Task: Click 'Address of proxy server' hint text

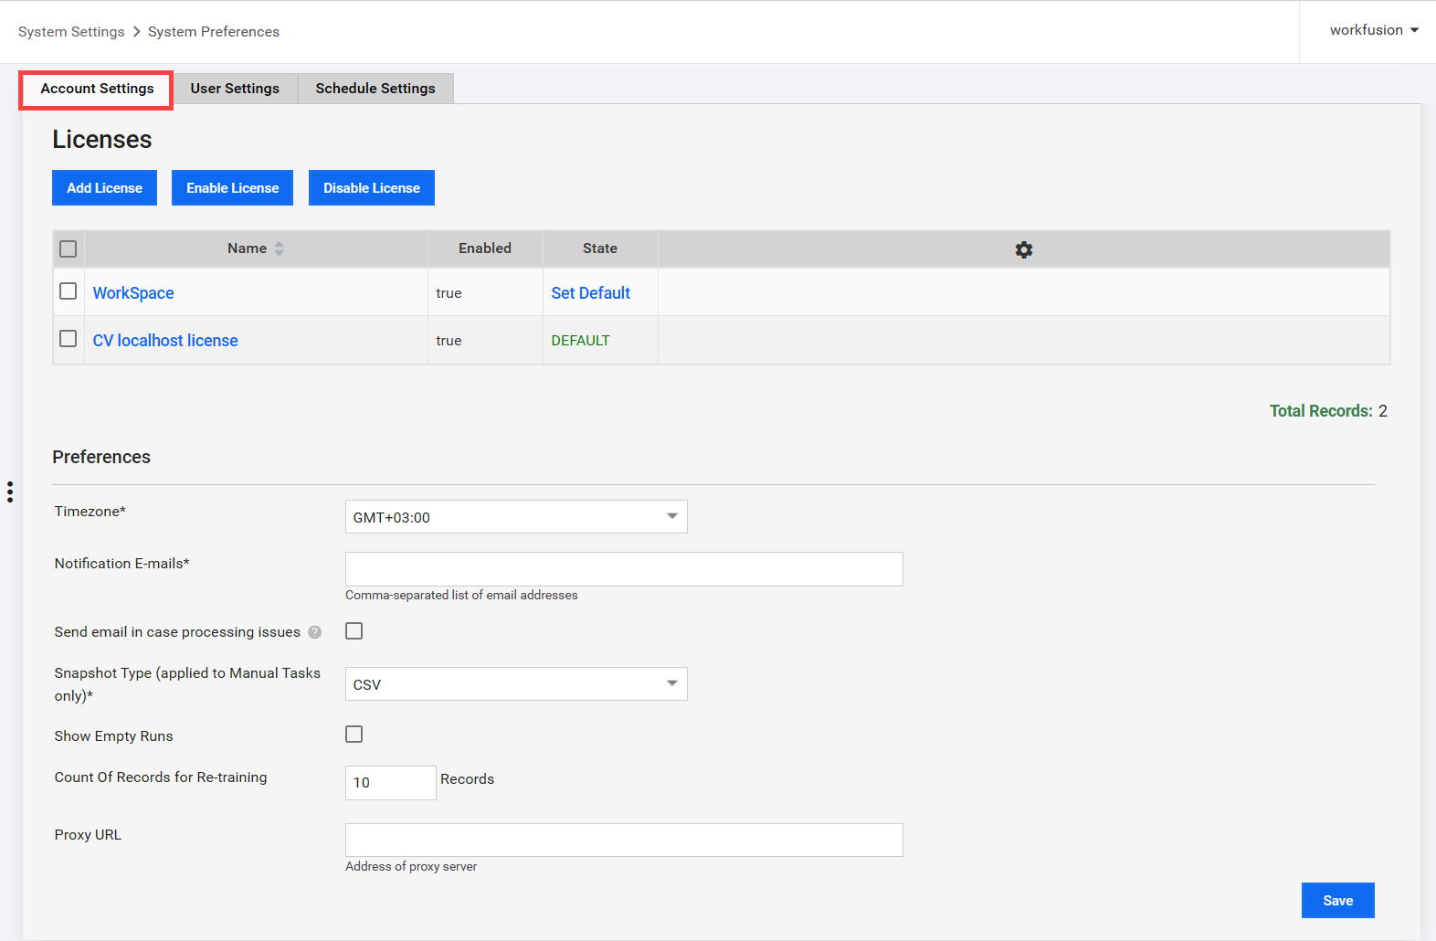Action: tap(411, 867)
